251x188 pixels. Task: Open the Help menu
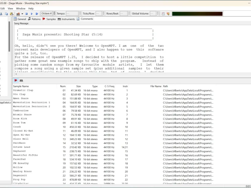click(31, 8)
